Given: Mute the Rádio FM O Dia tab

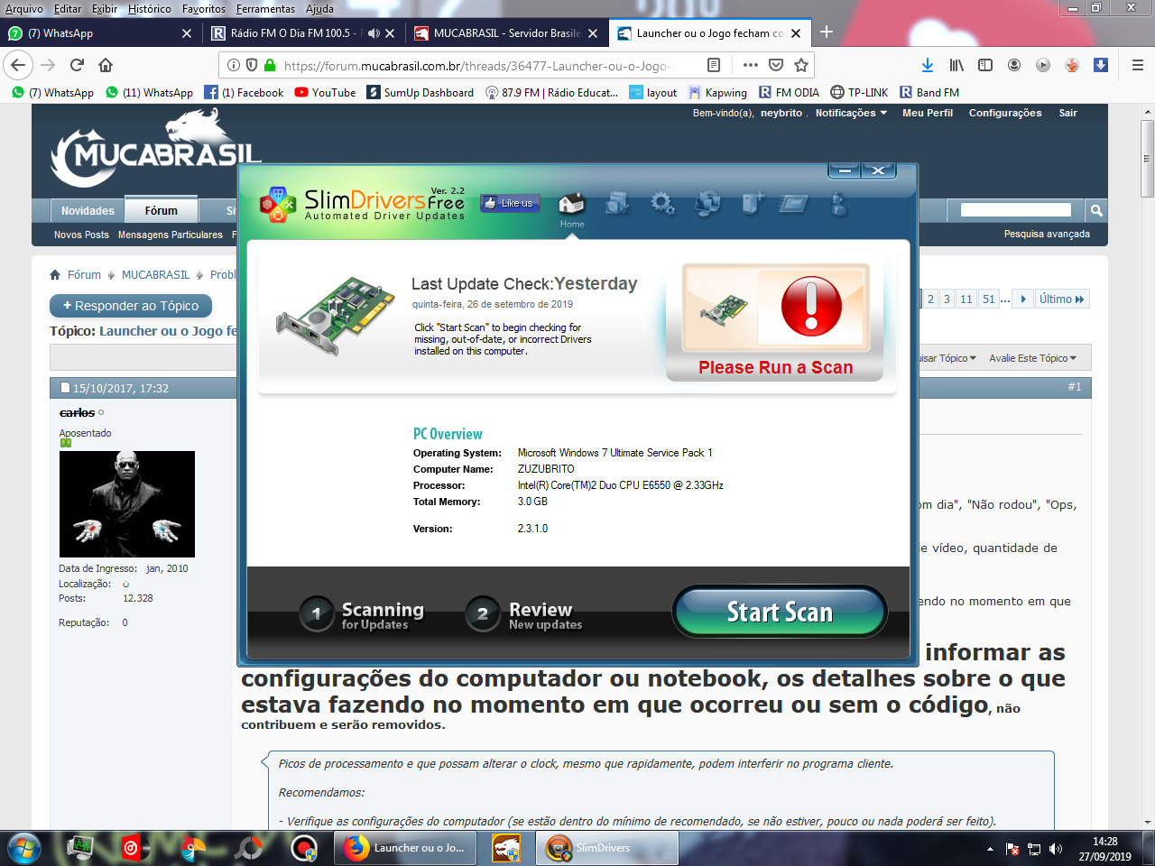Looking at the screenshot, I should pos(374,33).
